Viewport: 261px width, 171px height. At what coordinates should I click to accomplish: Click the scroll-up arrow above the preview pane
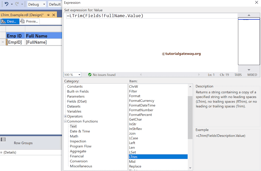click(x=249, y=15)
